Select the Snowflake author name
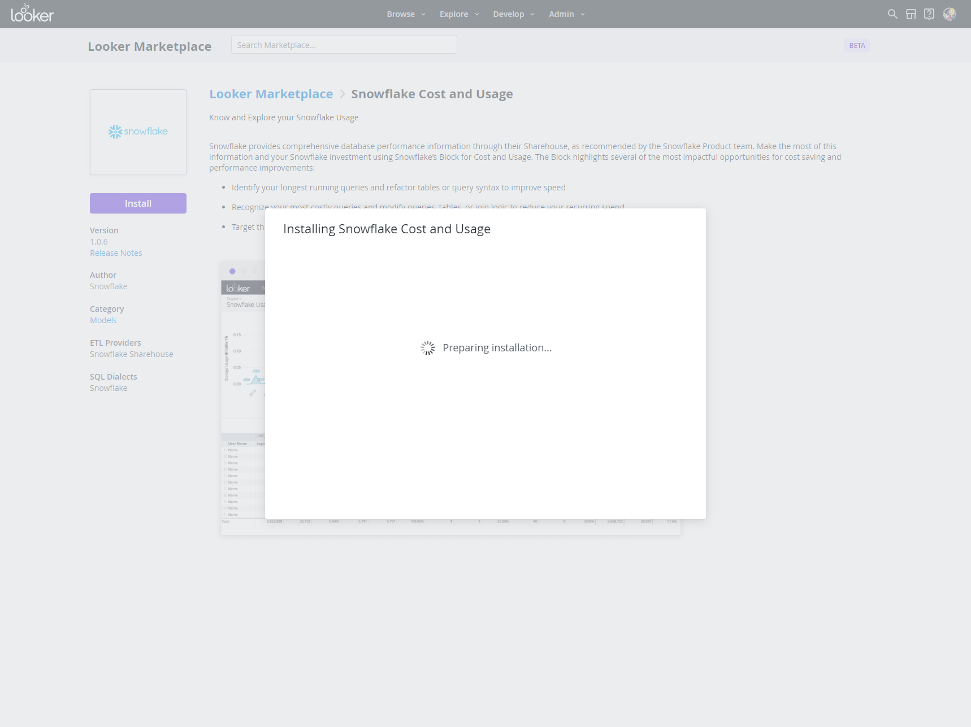Image resolution: width=971 pixels, height=727 pixels. 109,286
